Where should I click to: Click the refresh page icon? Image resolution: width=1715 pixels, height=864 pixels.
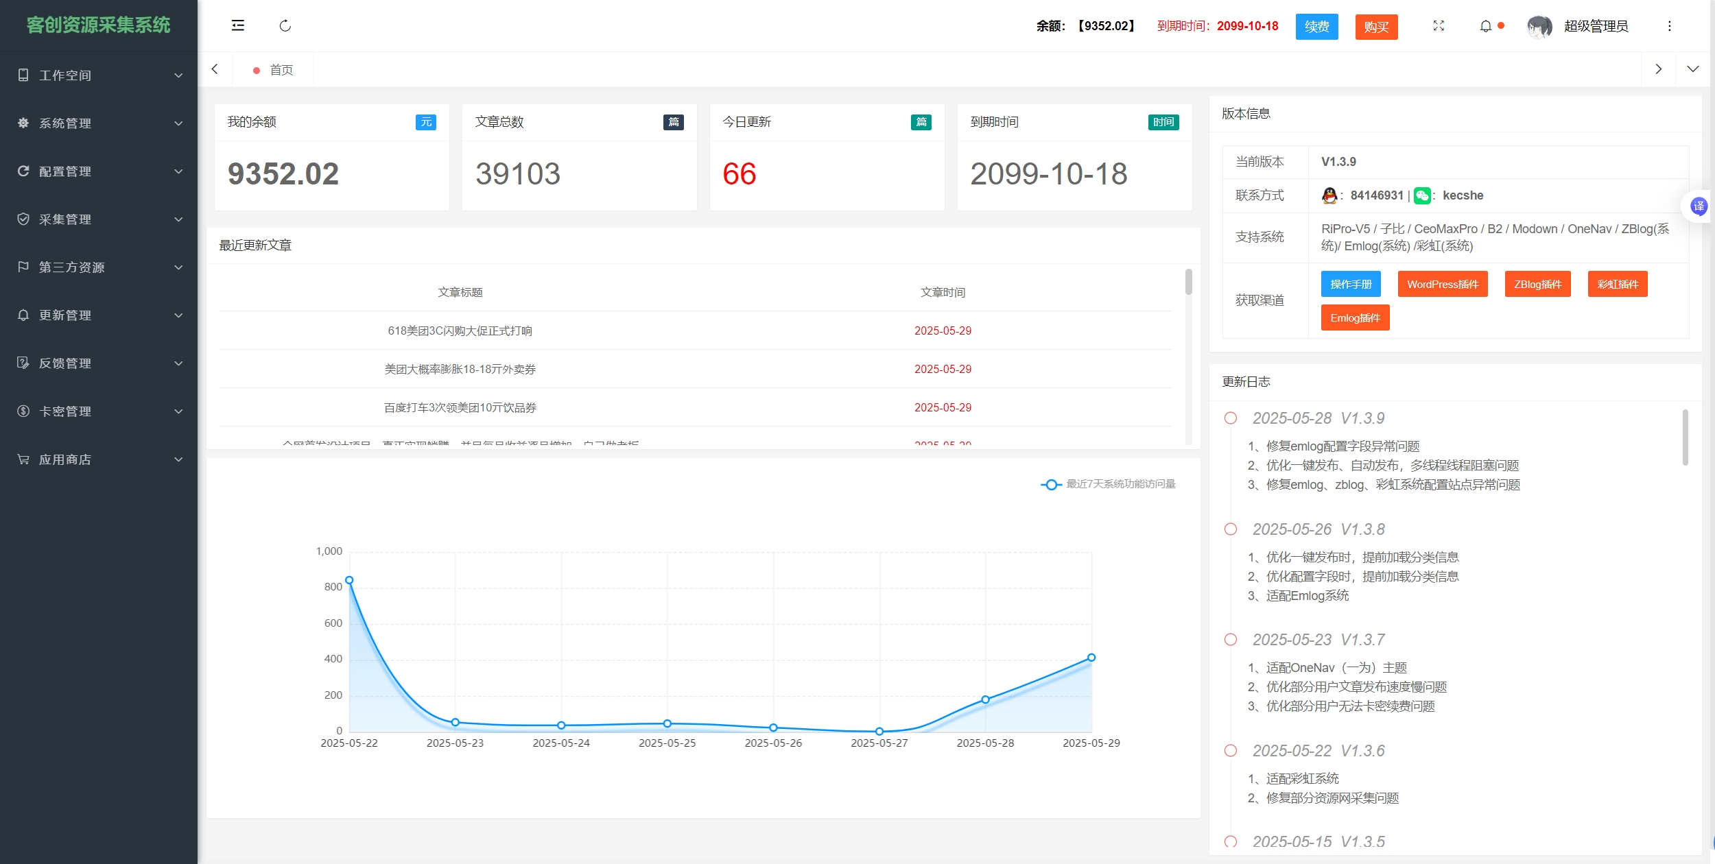click(285, 26)
